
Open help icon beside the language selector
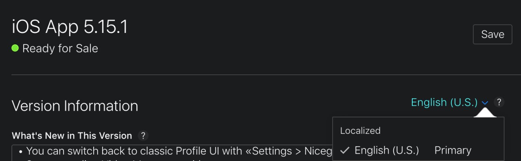[x=499, y=102]
